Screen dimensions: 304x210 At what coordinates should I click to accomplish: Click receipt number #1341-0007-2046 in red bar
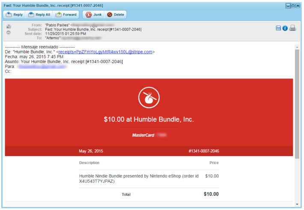coord(204,151)
